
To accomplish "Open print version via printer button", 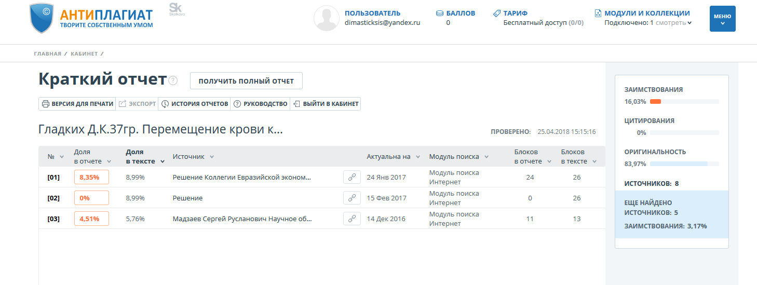I will pyautogui.click(x=77, y=104).
